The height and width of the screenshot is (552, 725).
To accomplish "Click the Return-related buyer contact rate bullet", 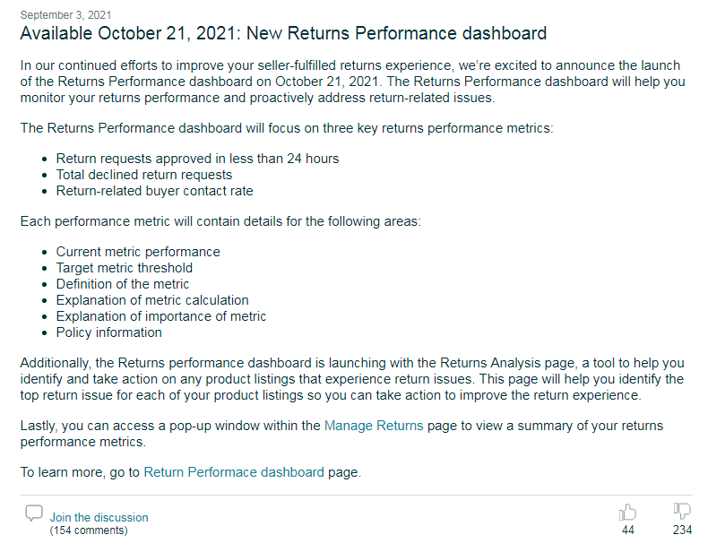I will (155, 191).
